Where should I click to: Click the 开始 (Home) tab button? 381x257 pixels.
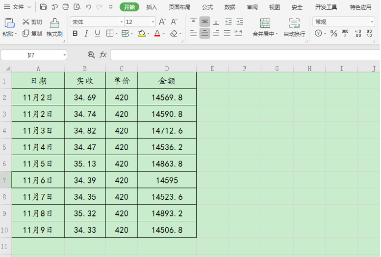tap(129, 7)
